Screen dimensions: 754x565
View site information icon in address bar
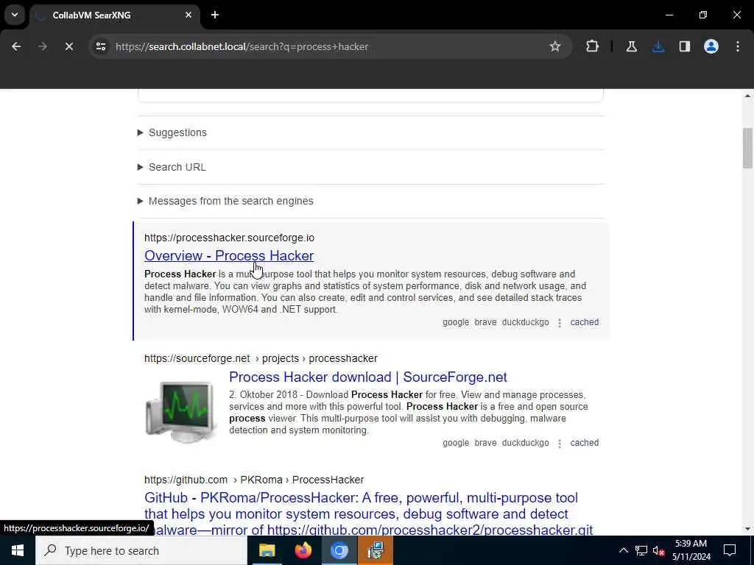(100, 46)
